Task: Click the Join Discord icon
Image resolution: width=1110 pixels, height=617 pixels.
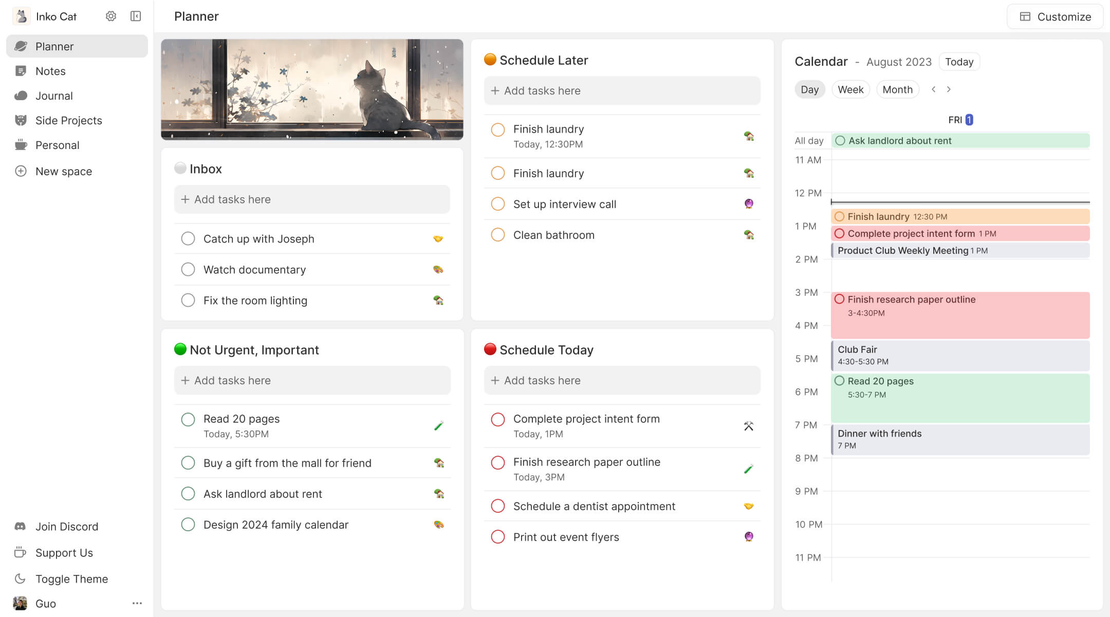Action: (21, 526)
